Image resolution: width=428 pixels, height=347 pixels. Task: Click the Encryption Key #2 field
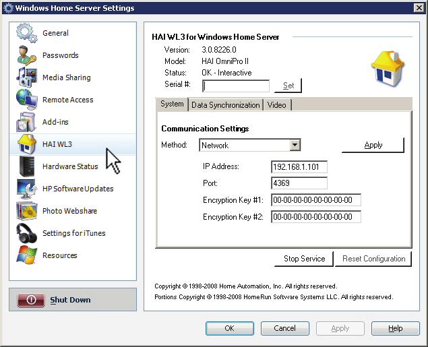(x=316, y=217)
